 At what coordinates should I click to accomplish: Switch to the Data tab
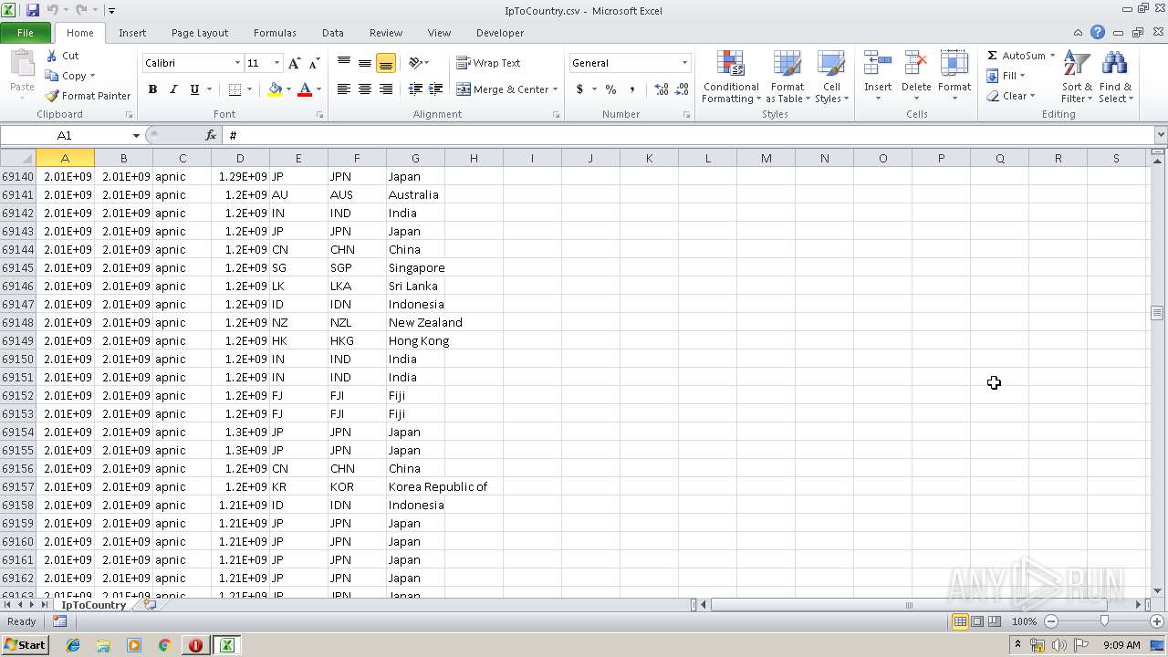[333, 33]
